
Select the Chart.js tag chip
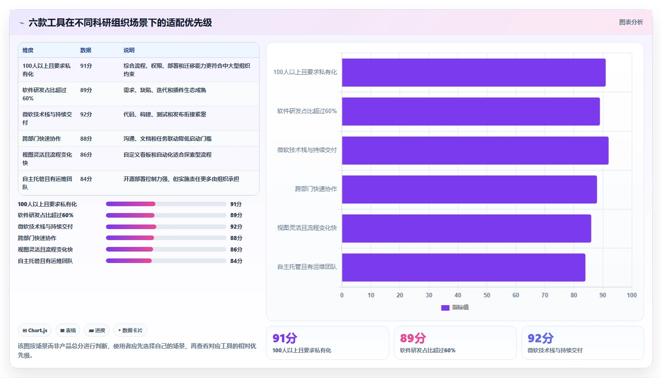pyautogui.click(x=35, y=330)
